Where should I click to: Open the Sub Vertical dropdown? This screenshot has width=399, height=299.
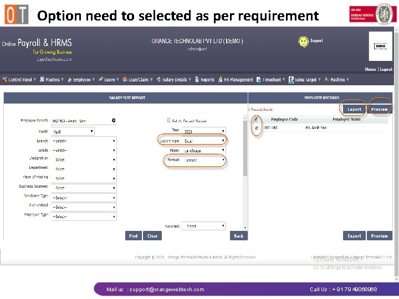tap(84, 207)
